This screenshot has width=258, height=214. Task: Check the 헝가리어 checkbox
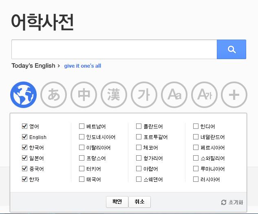pos(139,158)
